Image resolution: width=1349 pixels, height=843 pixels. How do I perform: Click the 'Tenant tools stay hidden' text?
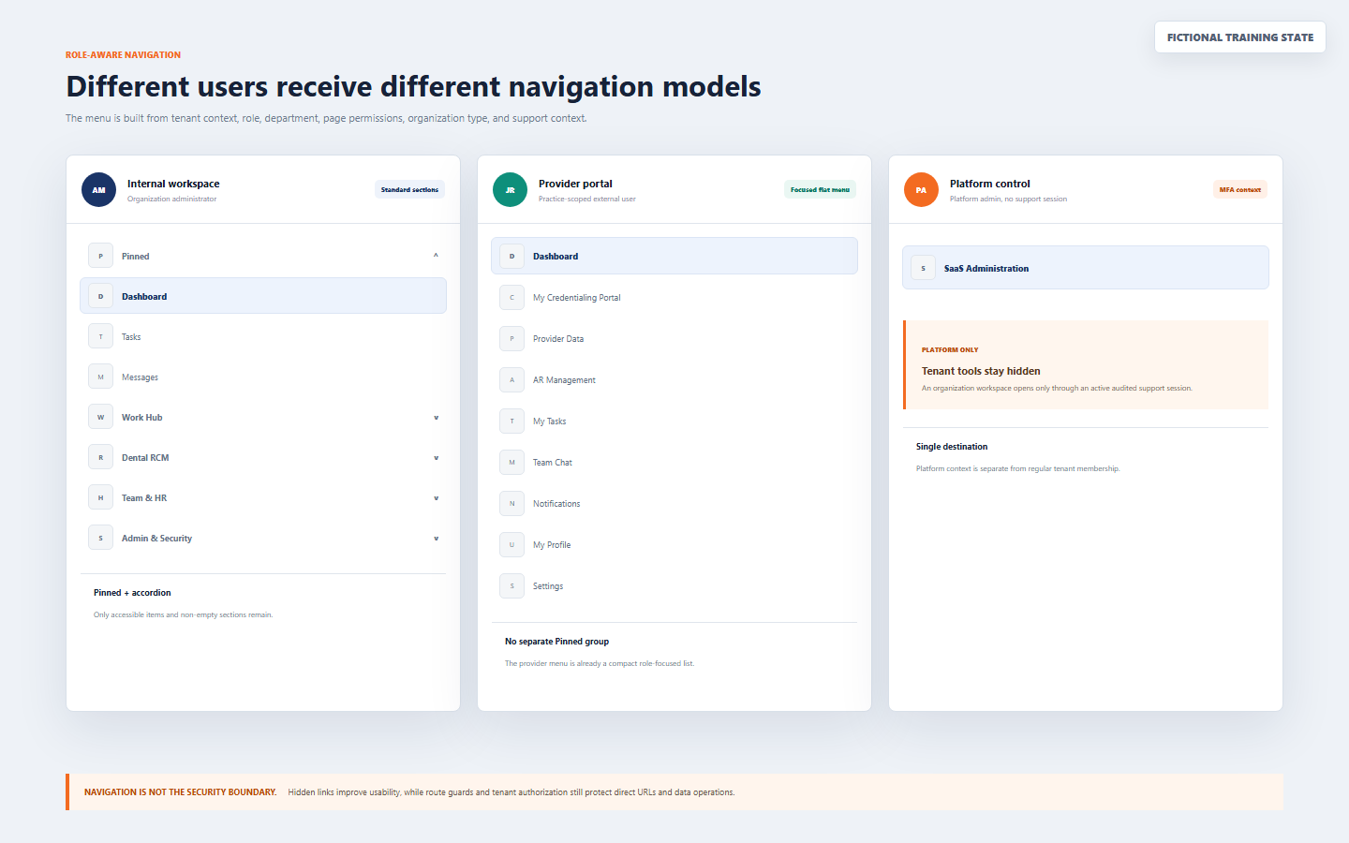coord(981,371)
